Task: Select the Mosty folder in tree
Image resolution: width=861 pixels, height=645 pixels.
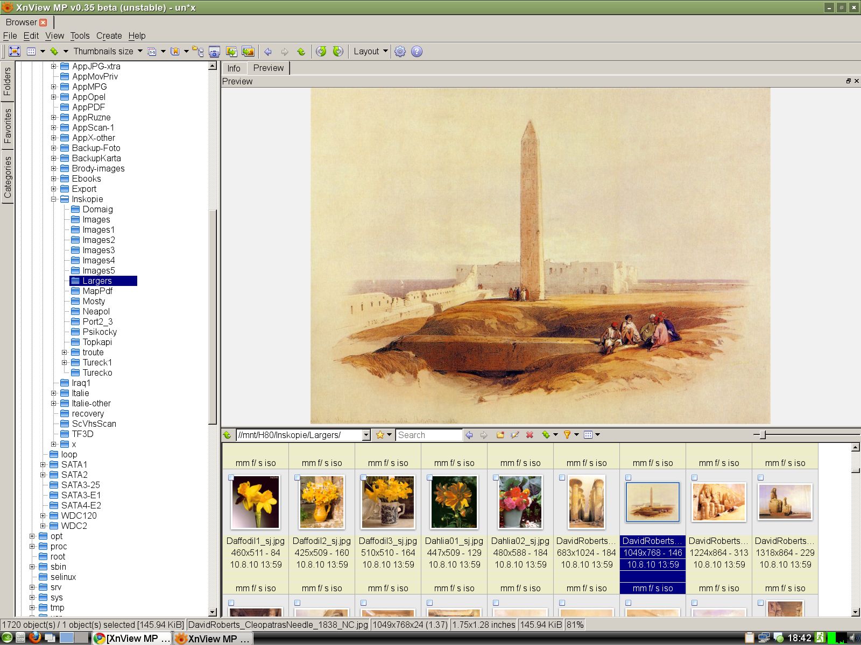Action: click(x=94, y=302)
